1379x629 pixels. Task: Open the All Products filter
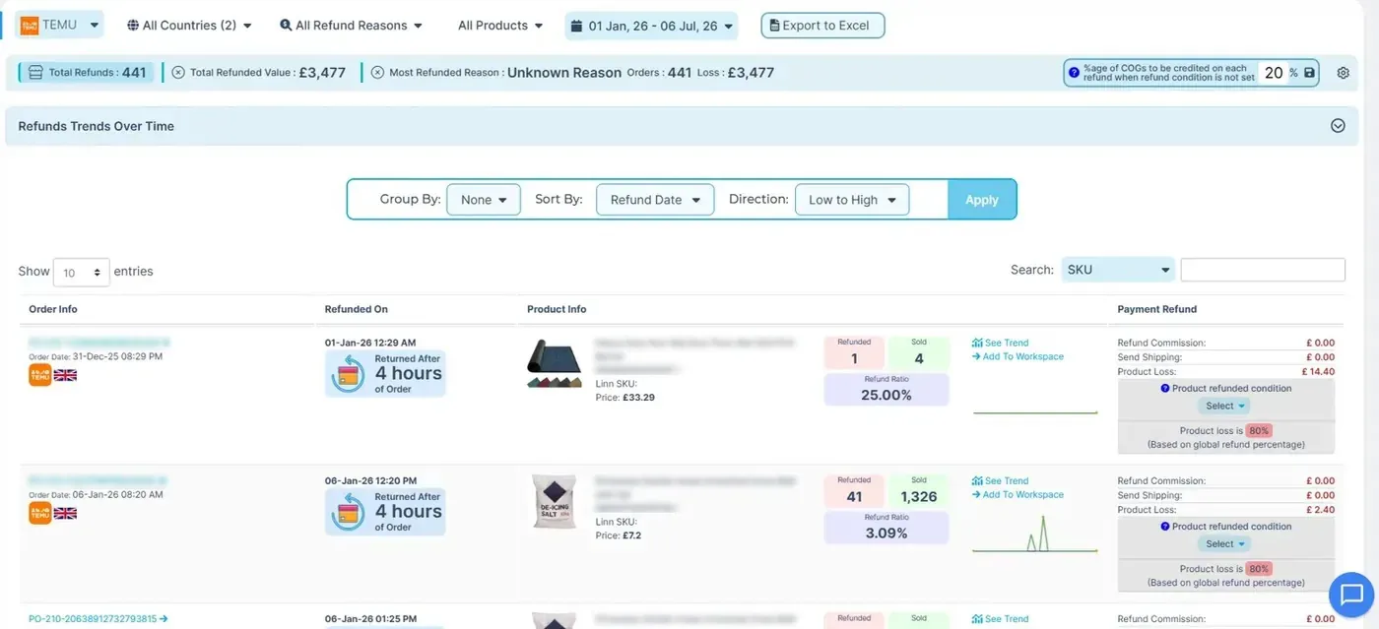pyautogui.click(x=500, y=26)
